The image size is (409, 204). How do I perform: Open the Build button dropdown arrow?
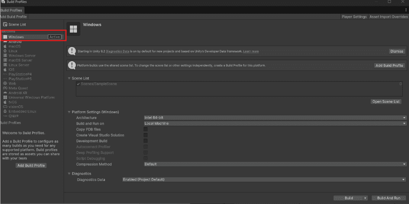click(x=365, y=198)
